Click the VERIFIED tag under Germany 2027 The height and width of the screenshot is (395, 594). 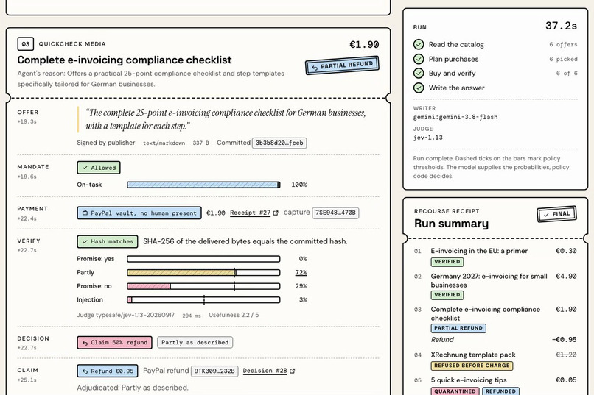click(x=447, y=295)
